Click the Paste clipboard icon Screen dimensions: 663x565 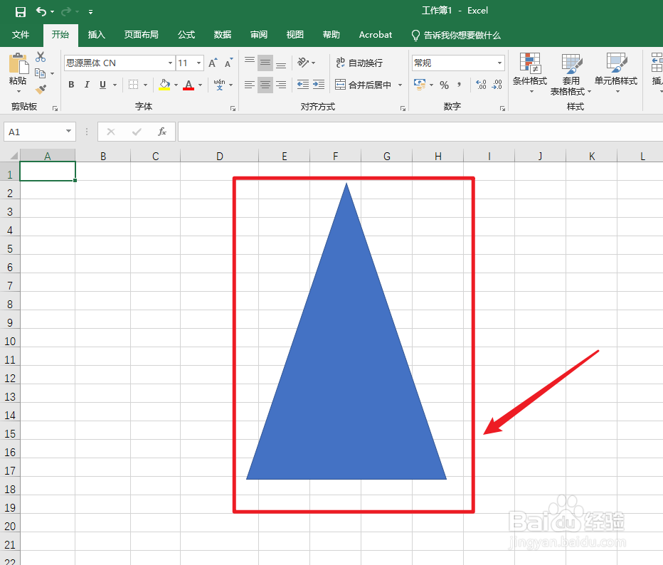(18, 63)
